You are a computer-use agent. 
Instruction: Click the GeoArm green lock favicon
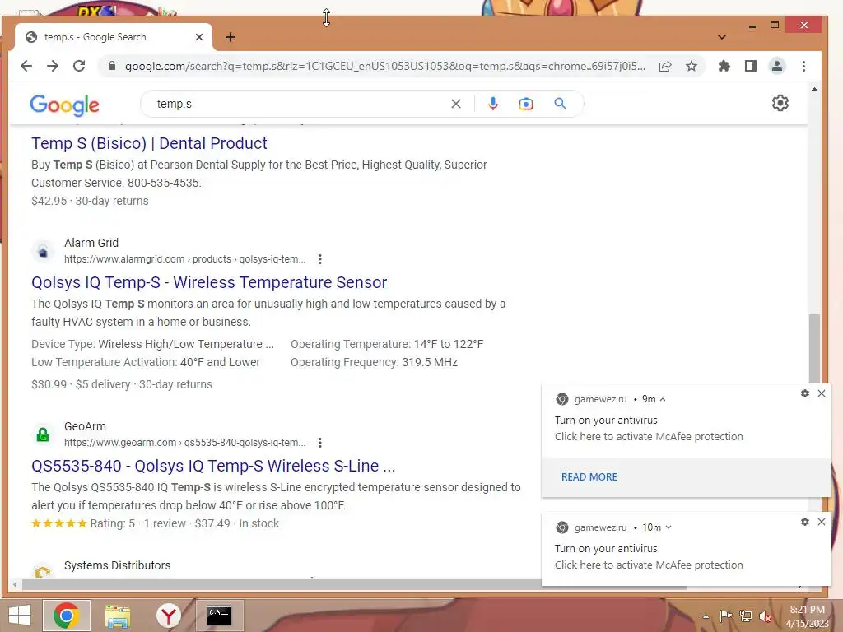pyautogui.click(x=43, y=434)
